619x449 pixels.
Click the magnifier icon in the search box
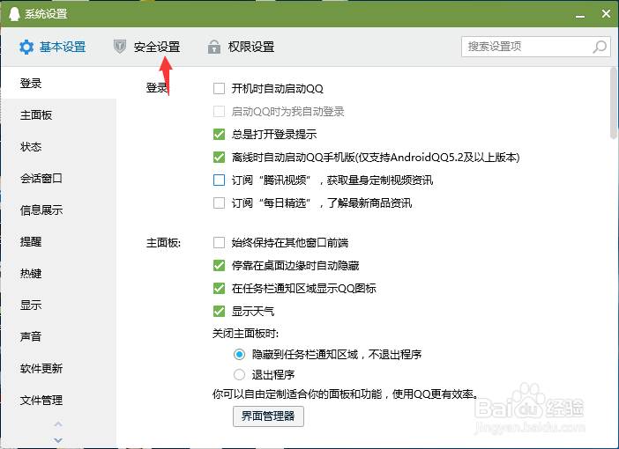pos(600,47)
